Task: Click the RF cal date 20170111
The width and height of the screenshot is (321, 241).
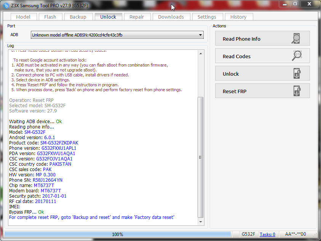Action: (x=45, y=201)
